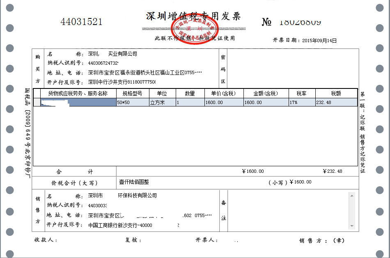Click the tax rate cell 17%
This screenshot has height=258, width=390.
[302, 102]
